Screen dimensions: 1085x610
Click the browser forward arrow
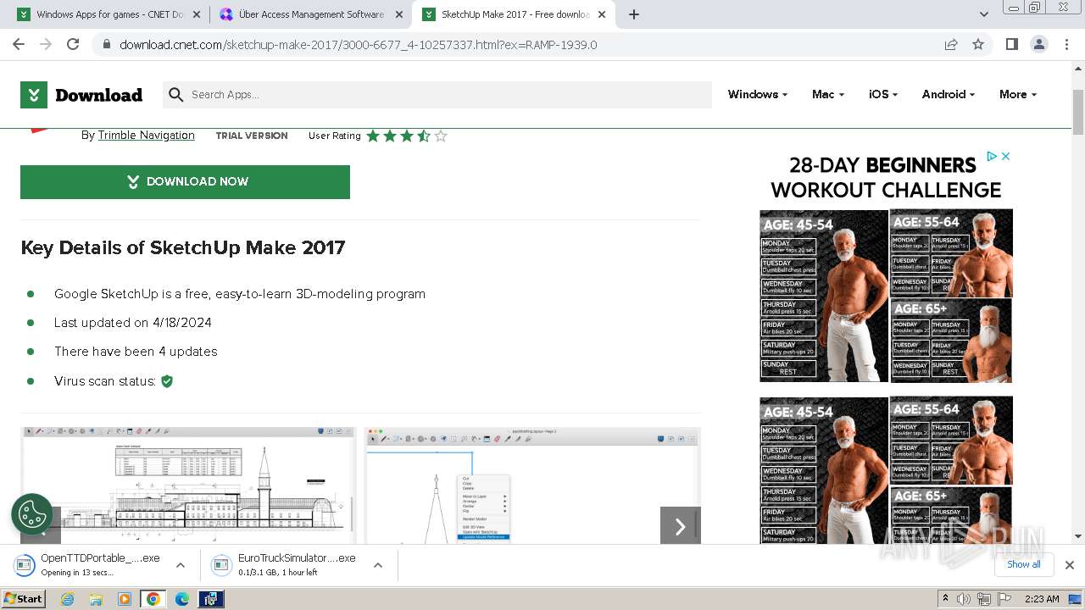46,44
